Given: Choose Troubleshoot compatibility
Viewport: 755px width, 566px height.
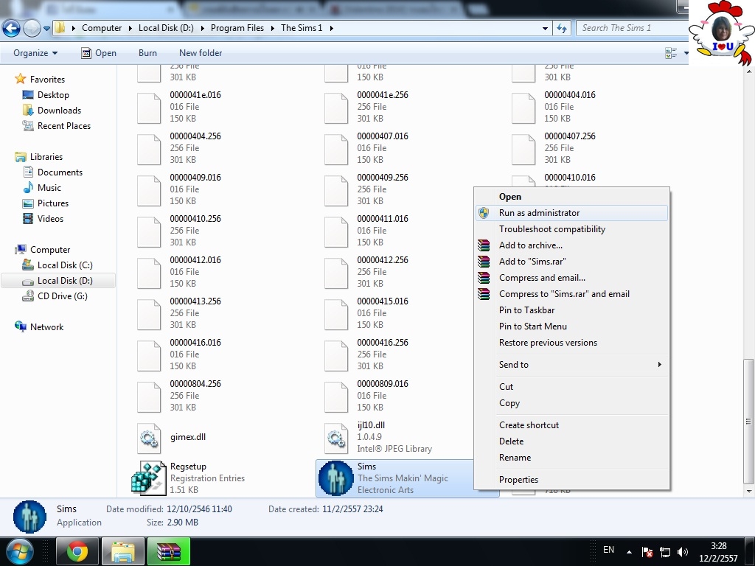Looking at the screenshot, I should coord(572,229).
